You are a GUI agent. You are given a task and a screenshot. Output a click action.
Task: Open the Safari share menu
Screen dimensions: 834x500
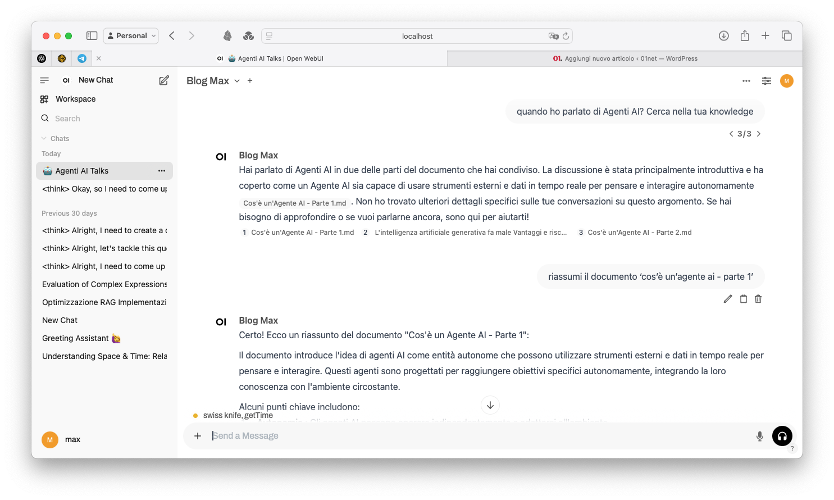[x=745, y=36]
